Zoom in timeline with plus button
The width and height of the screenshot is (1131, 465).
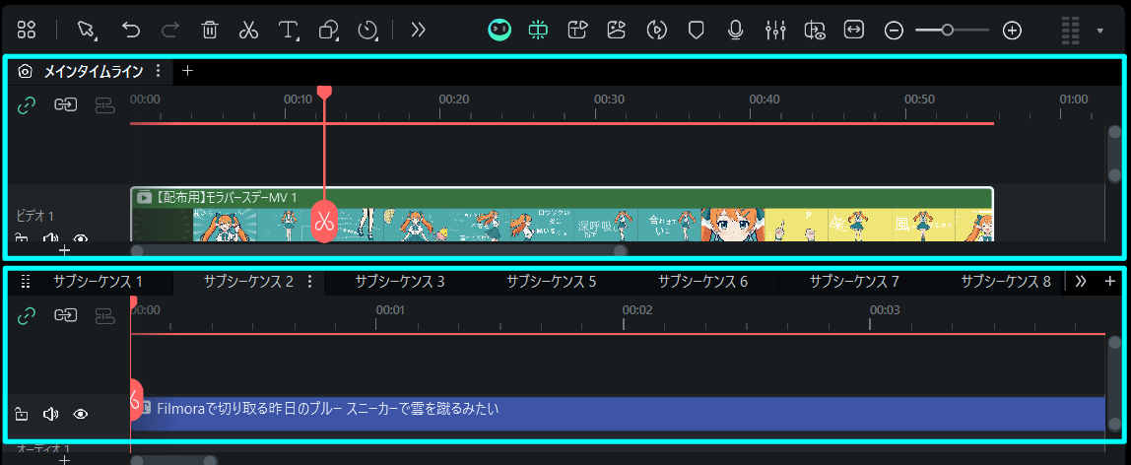tap(1013, 31)
